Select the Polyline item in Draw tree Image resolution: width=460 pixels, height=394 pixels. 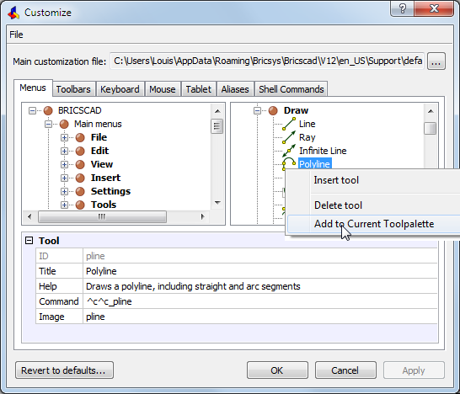[x=314, y=164]
